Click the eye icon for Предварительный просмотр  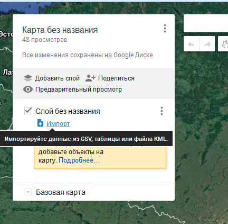(28, 89)
